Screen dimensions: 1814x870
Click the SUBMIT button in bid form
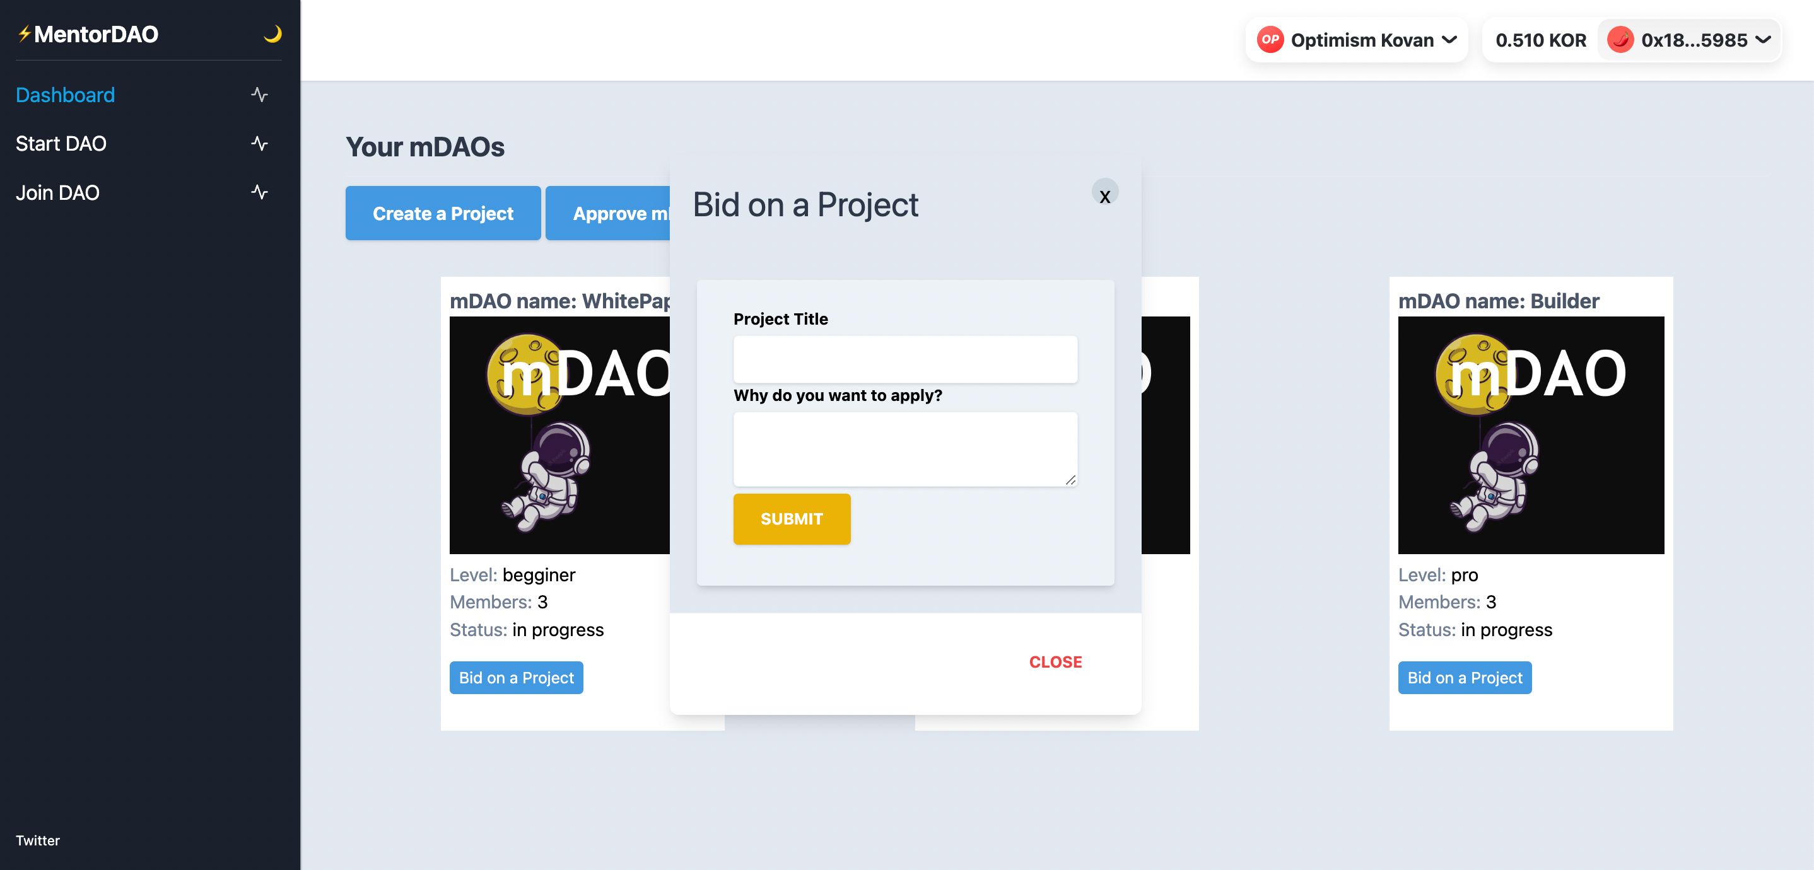coord(792,518)
